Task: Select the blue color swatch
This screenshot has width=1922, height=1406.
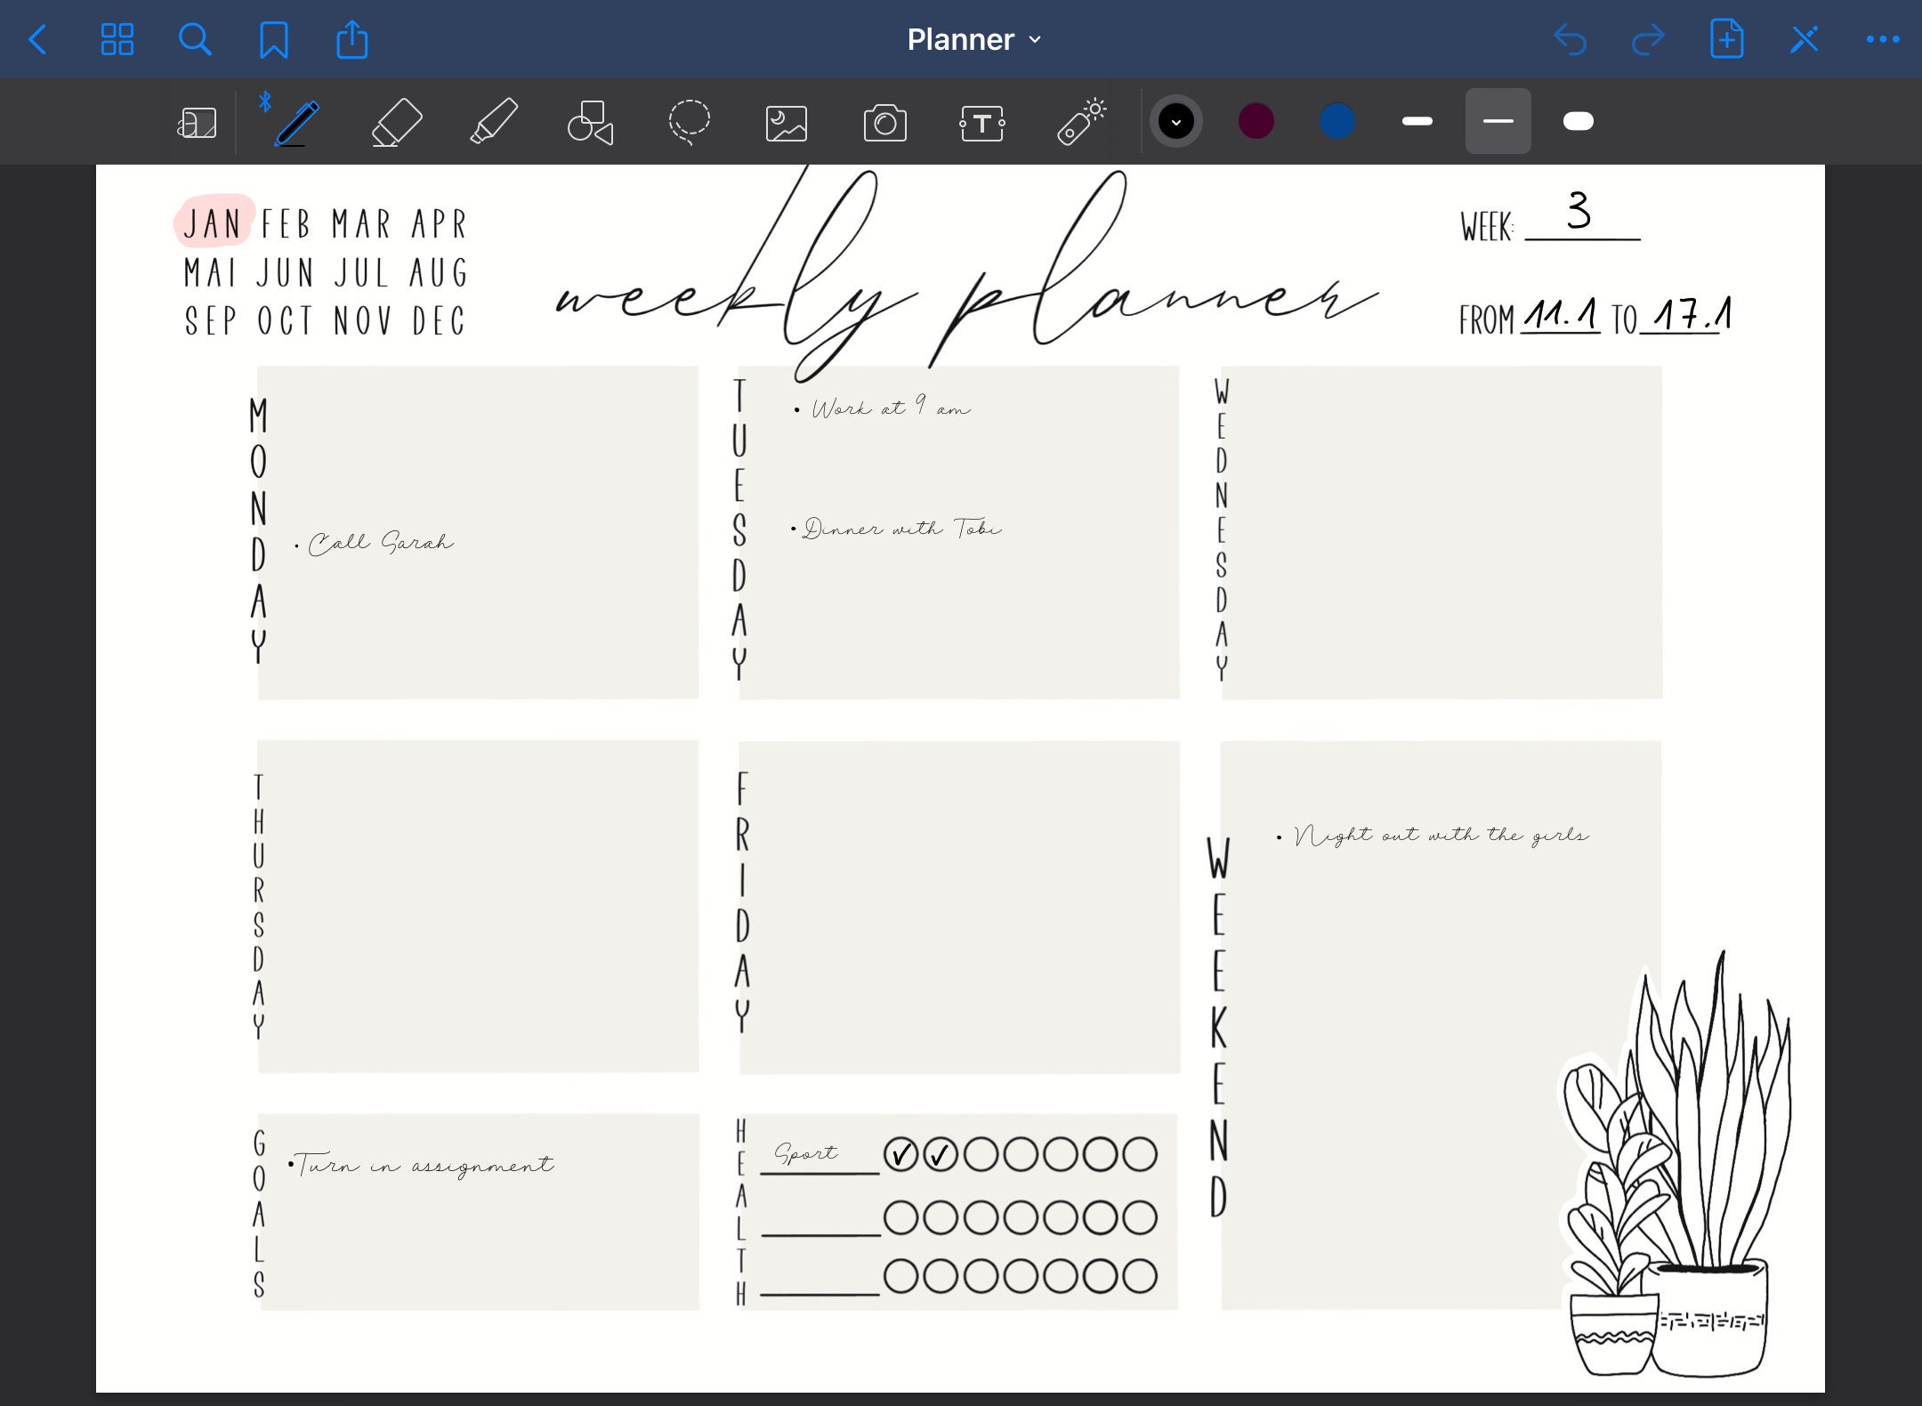Action: tap(1337, 120)
